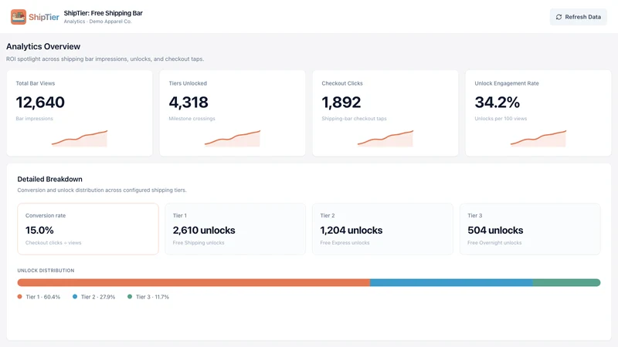
Task: Select the Conversion rate label
Action: click(x=46, y=216)
